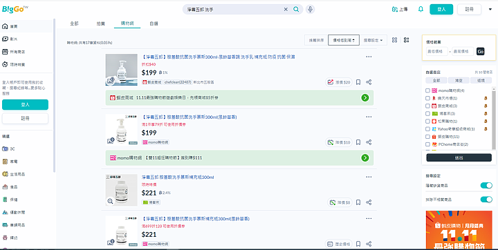Open 食品 food category in sidebar

(10, 187)
